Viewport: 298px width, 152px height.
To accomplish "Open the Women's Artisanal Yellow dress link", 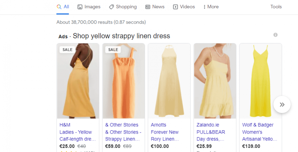I will tap(259, 135).
